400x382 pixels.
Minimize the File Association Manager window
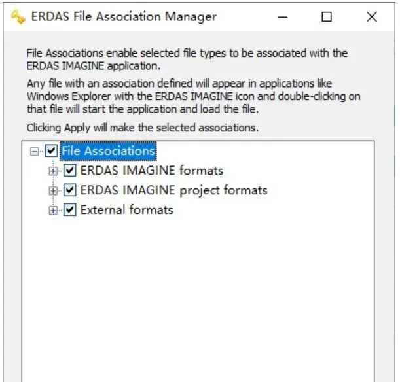coord(283,18)
